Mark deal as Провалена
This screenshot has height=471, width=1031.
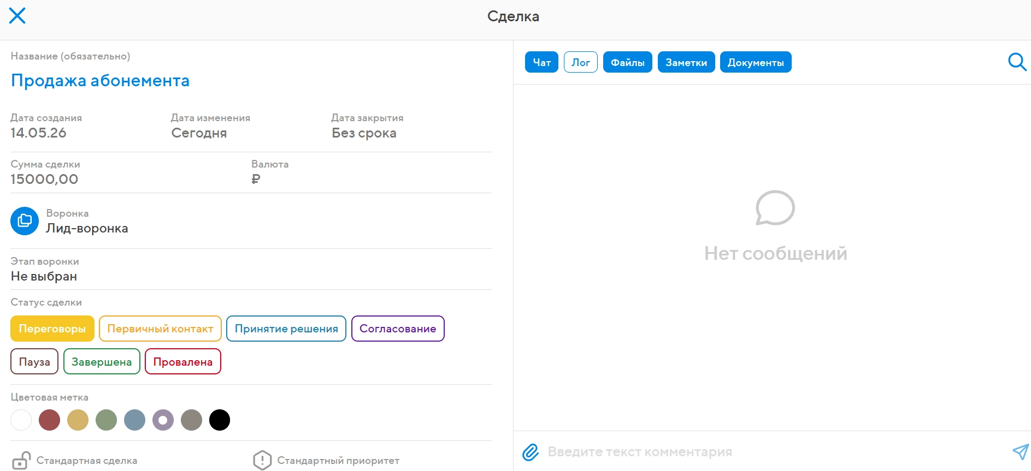pyautogui.click(x=183, y=361)
